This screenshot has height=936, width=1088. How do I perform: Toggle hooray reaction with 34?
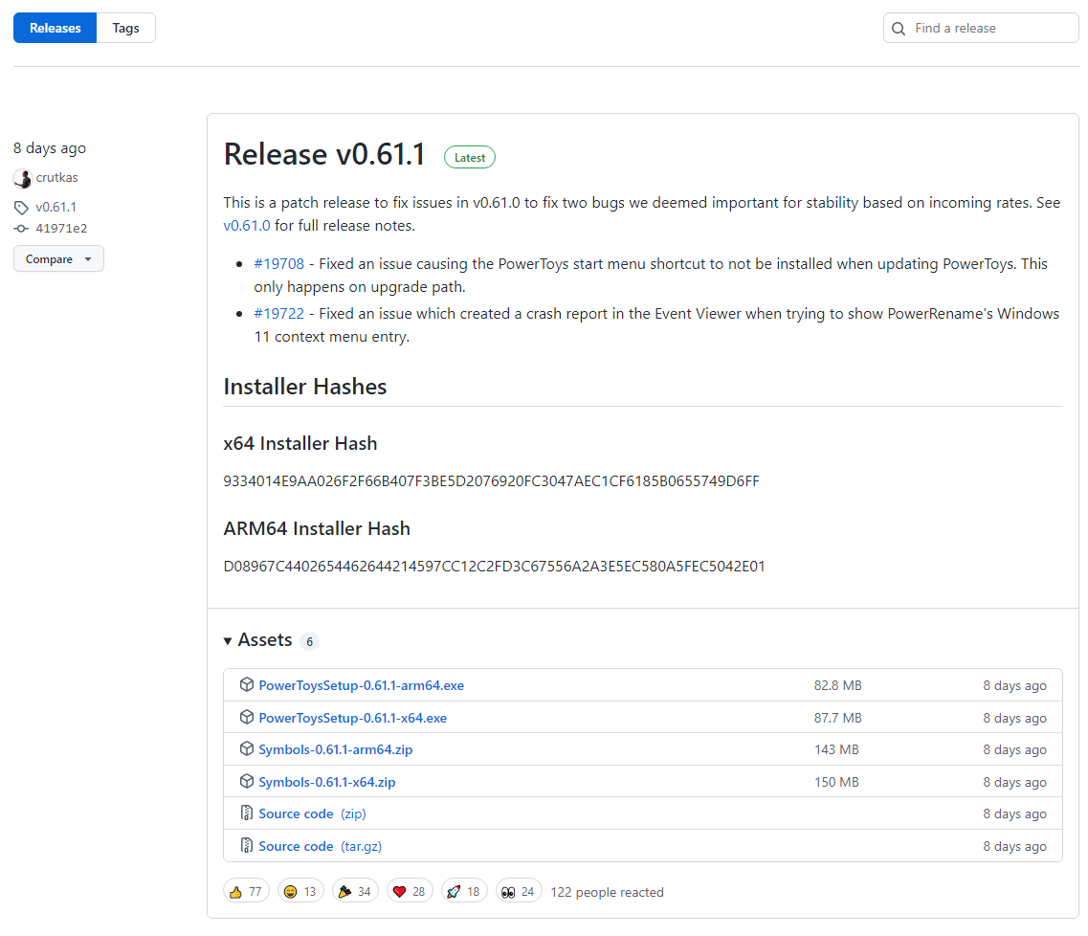pyautogui.click(x=355, y=892)
